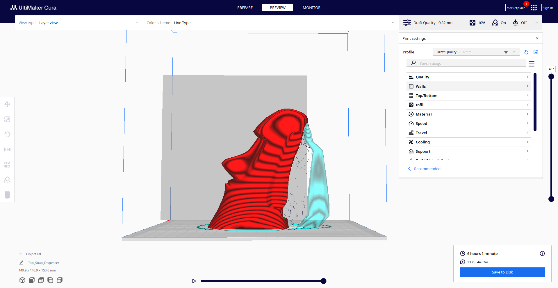This screenshot has height=288, width=558.
Task: Click the print settings sliders icon
Action: click(407, 23)
